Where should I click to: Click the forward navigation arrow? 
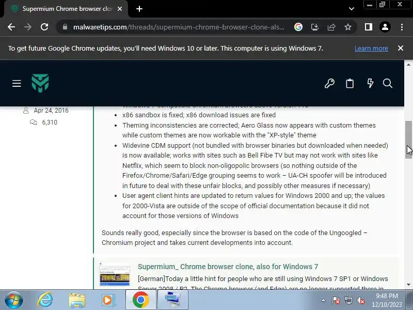pos(28,27)
